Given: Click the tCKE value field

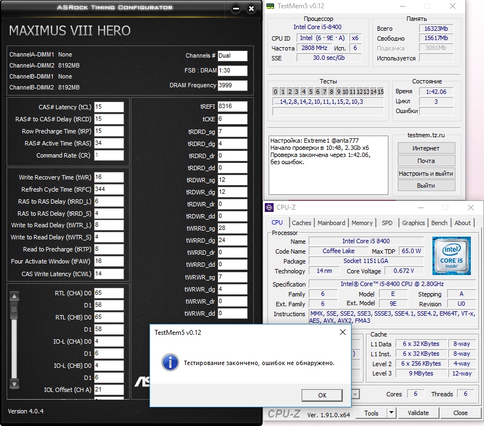Looking at the screenshot, I should [x=232, y=119].
